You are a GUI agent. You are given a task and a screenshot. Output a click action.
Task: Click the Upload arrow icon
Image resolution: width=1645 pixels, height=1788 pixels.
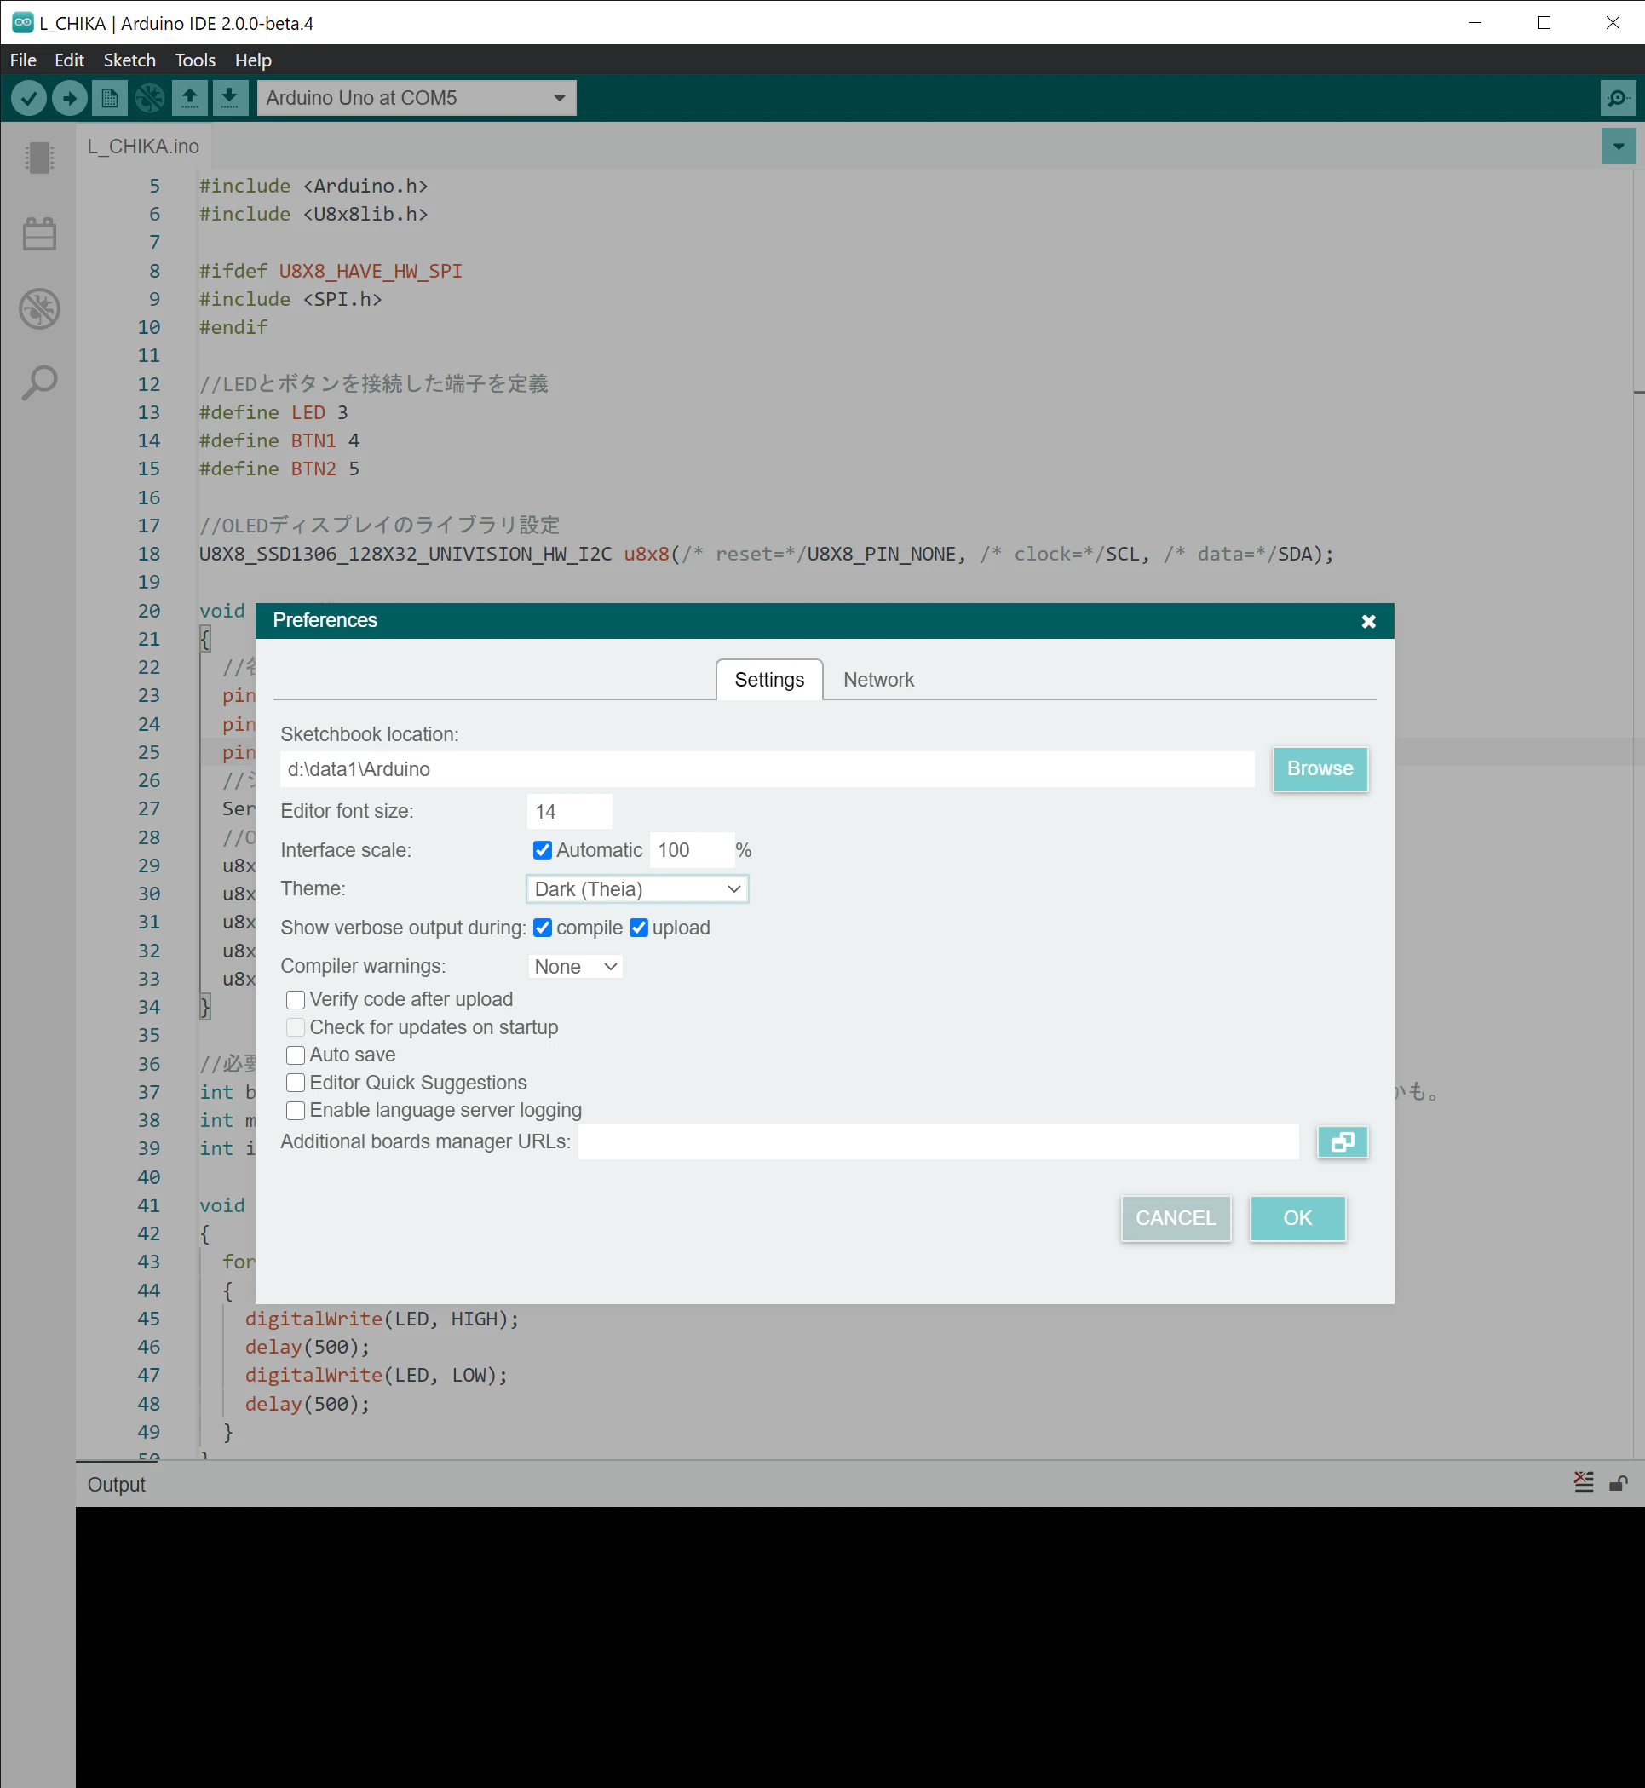click(x=70, y=98)
